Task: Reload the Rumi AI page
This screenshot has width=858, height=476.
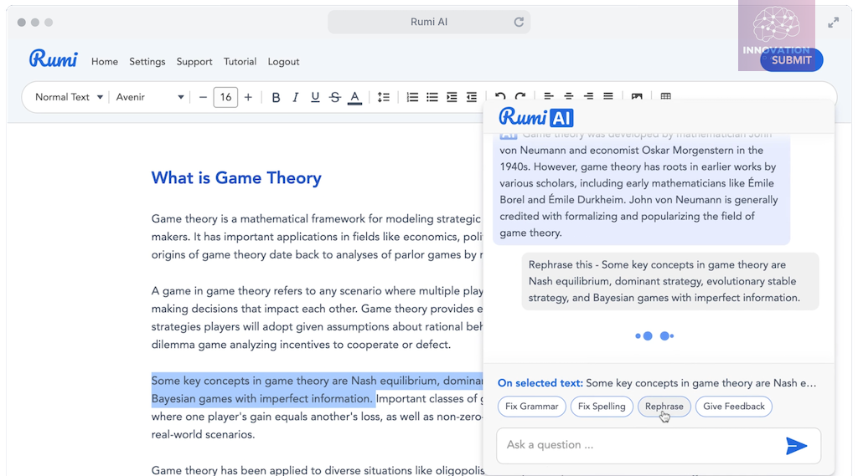Action: 519,22
